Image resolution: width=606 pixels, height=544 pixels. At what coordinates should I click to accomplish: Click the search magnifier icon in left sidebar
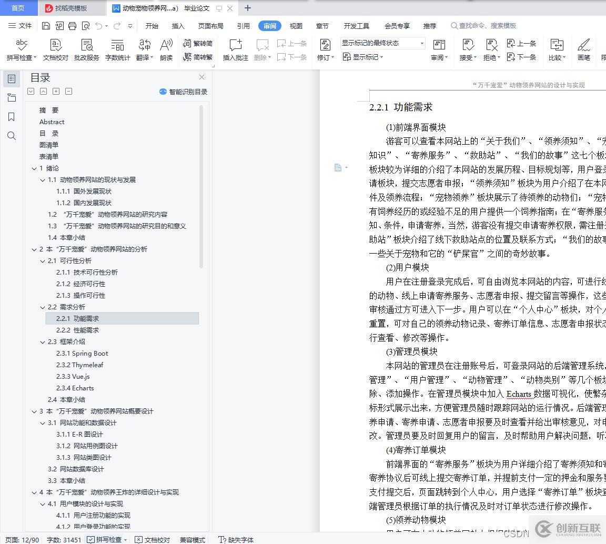[x=12, y=136]
